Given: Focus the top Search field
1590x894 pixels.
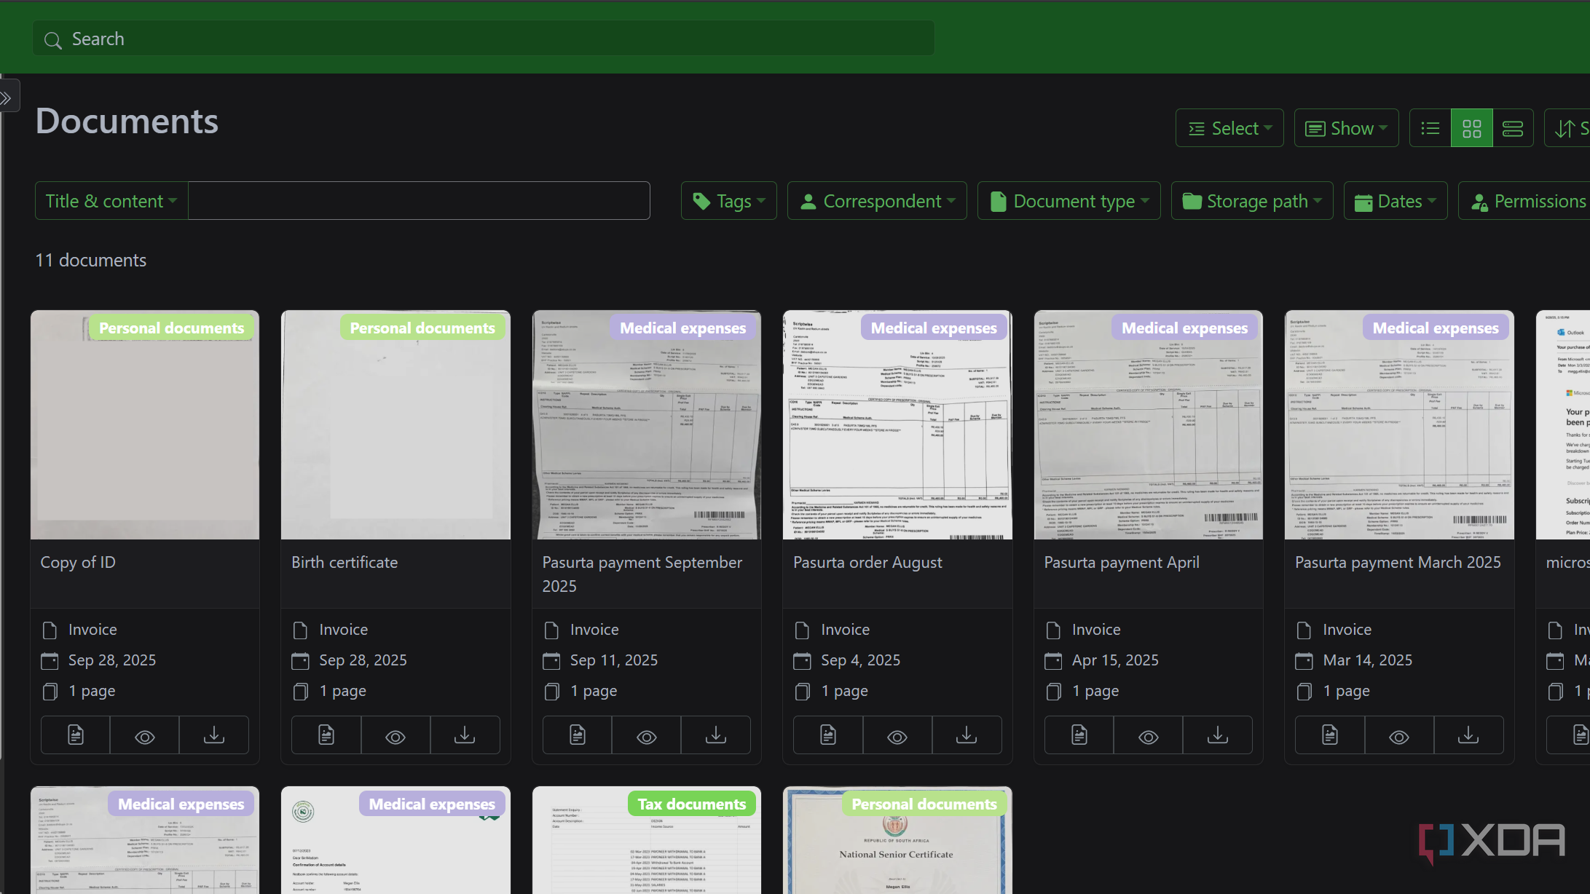Looking at the screenshot, I should coord(484,39).
